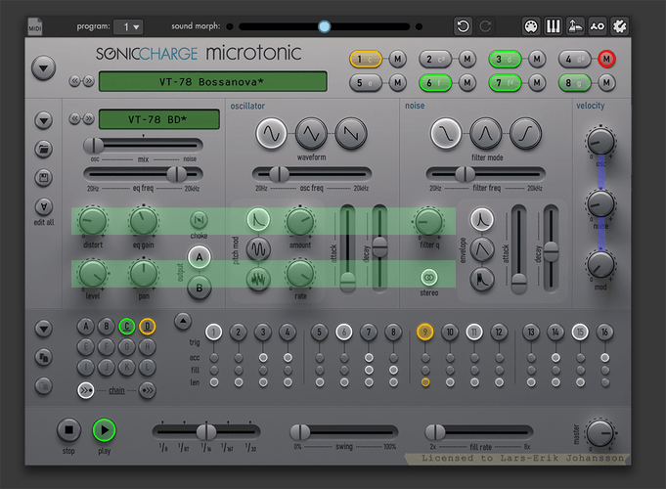This screenshot has width=666, height=489.
Task: Select drum channel 3
Action: (505, 59)
